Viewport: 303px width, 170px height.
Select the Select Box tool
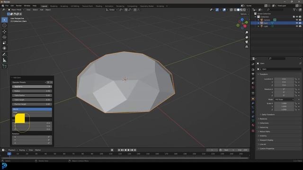point(4,20)
